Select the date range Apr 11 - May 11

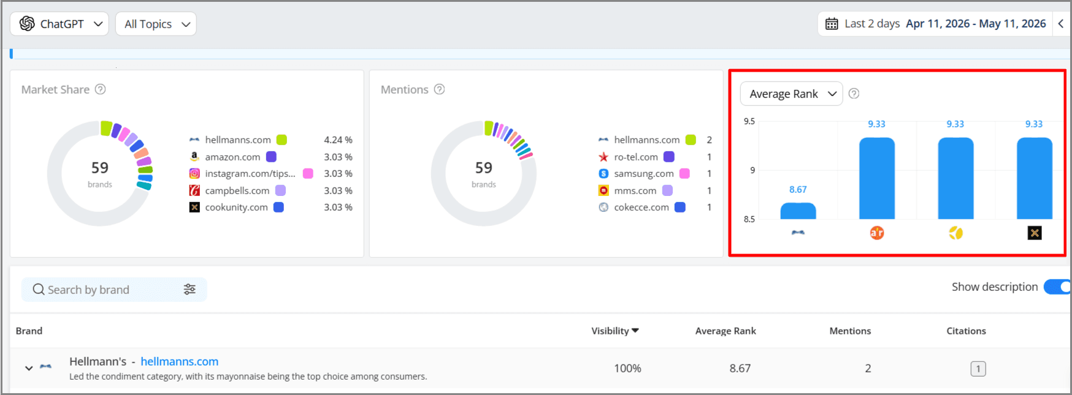tap(976, 24)
